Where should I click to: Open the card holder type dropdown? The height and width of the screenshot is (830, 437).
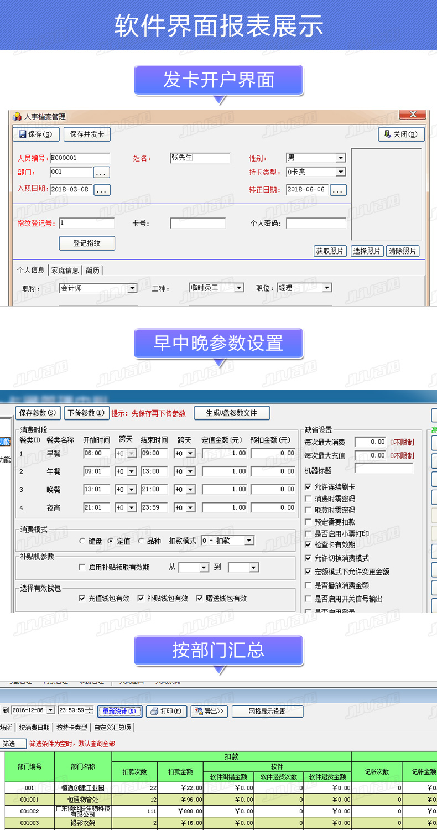340,172
